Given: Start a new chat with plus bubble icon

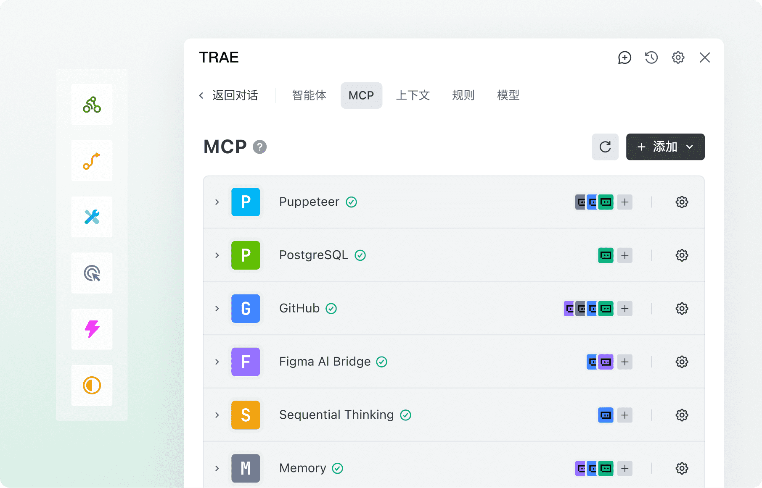Looking at the screenshot, I should coord(624,58).
